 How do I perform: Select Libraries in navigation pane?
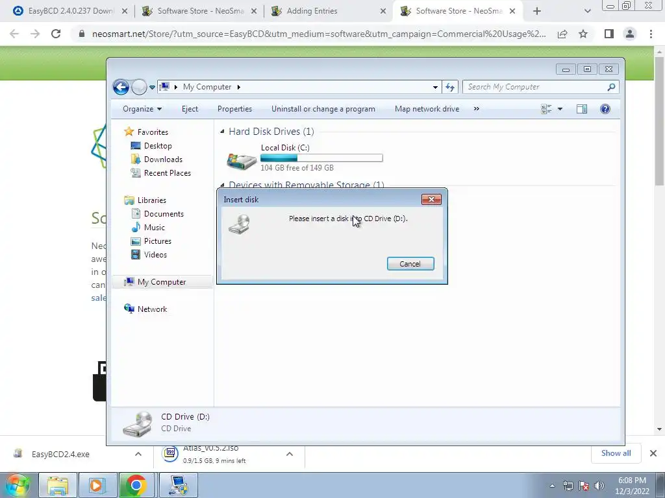coord(151,200)
